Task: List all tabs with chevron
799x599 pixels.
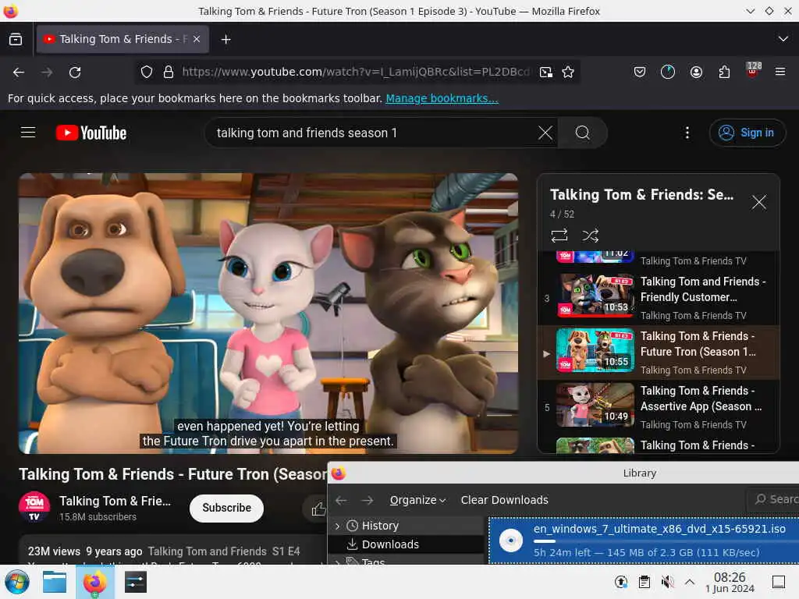Action: [x=783, y=39]
